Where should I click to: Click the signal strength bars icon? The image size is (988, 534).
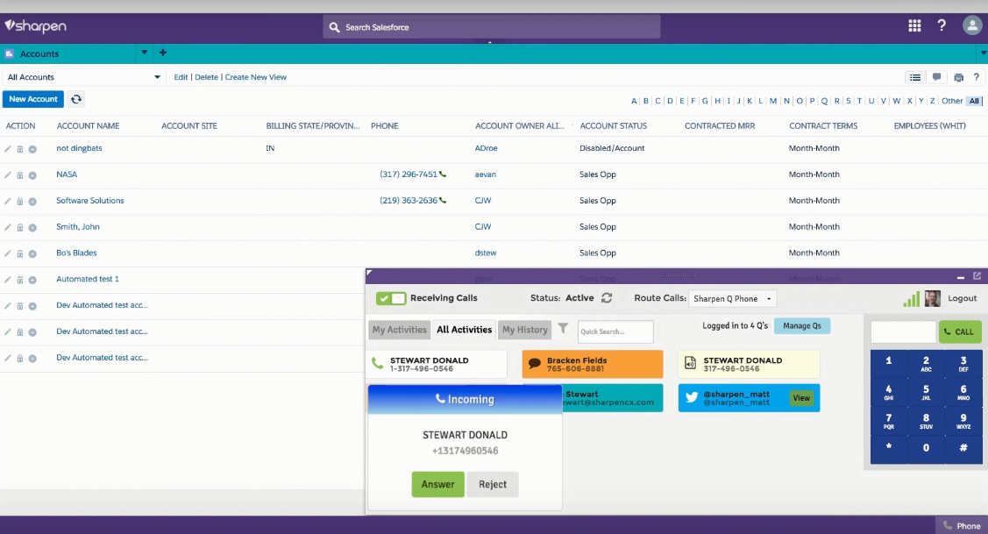tap(911, 299)
